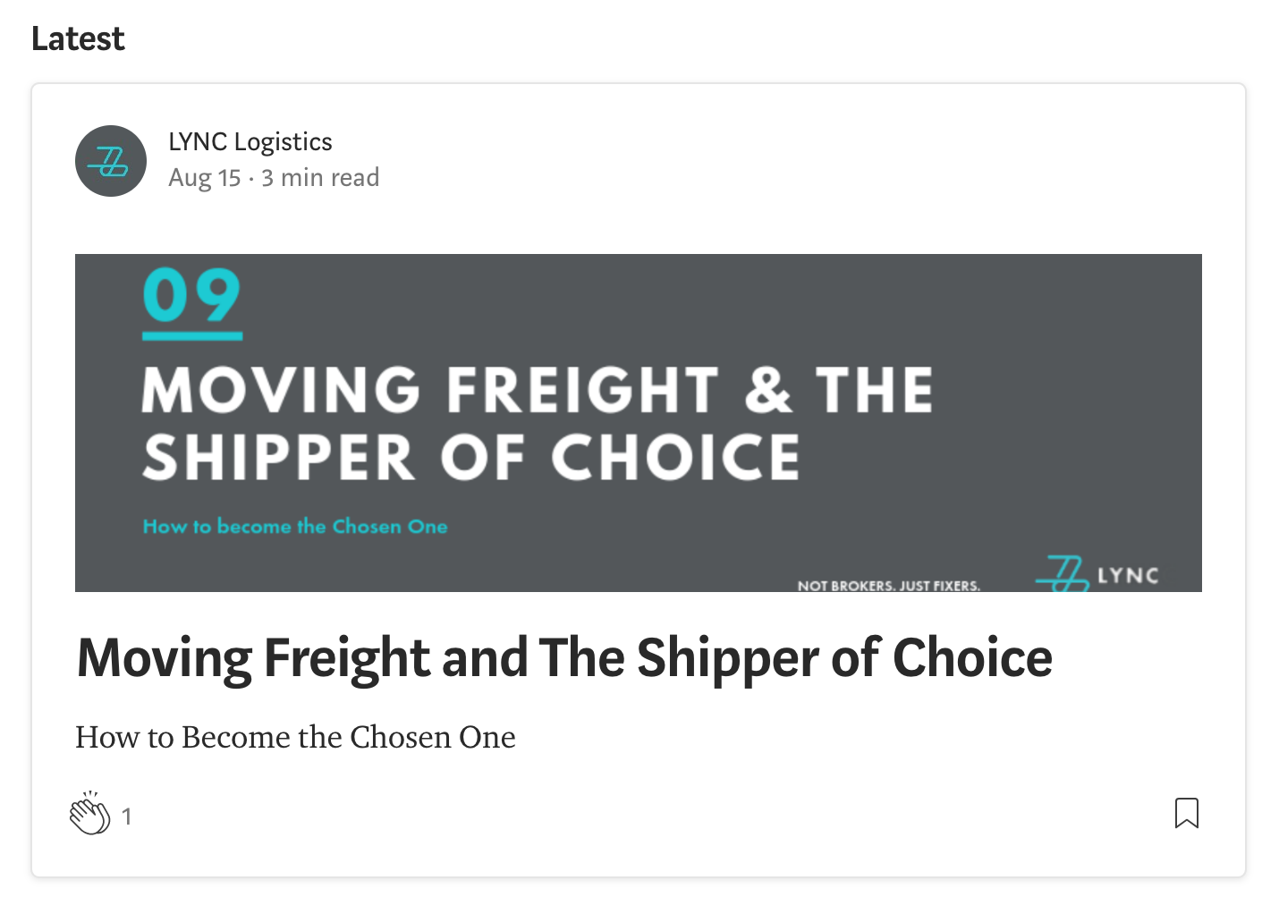Click "MOVING FREIGHT & THE" banner line

[x=537, y=390]
